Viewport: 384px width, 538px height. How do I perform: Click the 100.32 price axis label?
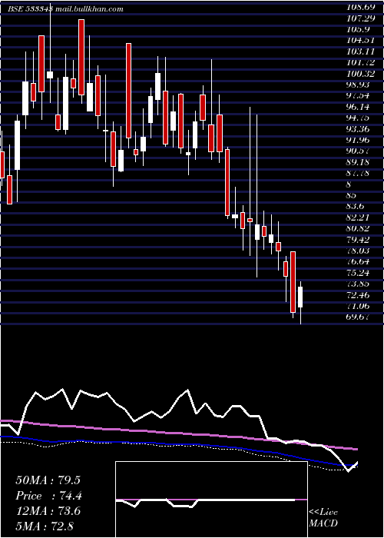pos(360,74)
